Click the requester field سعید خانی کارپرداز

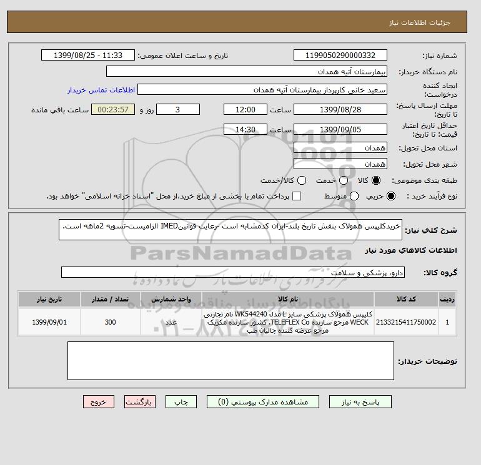[262, 89]
